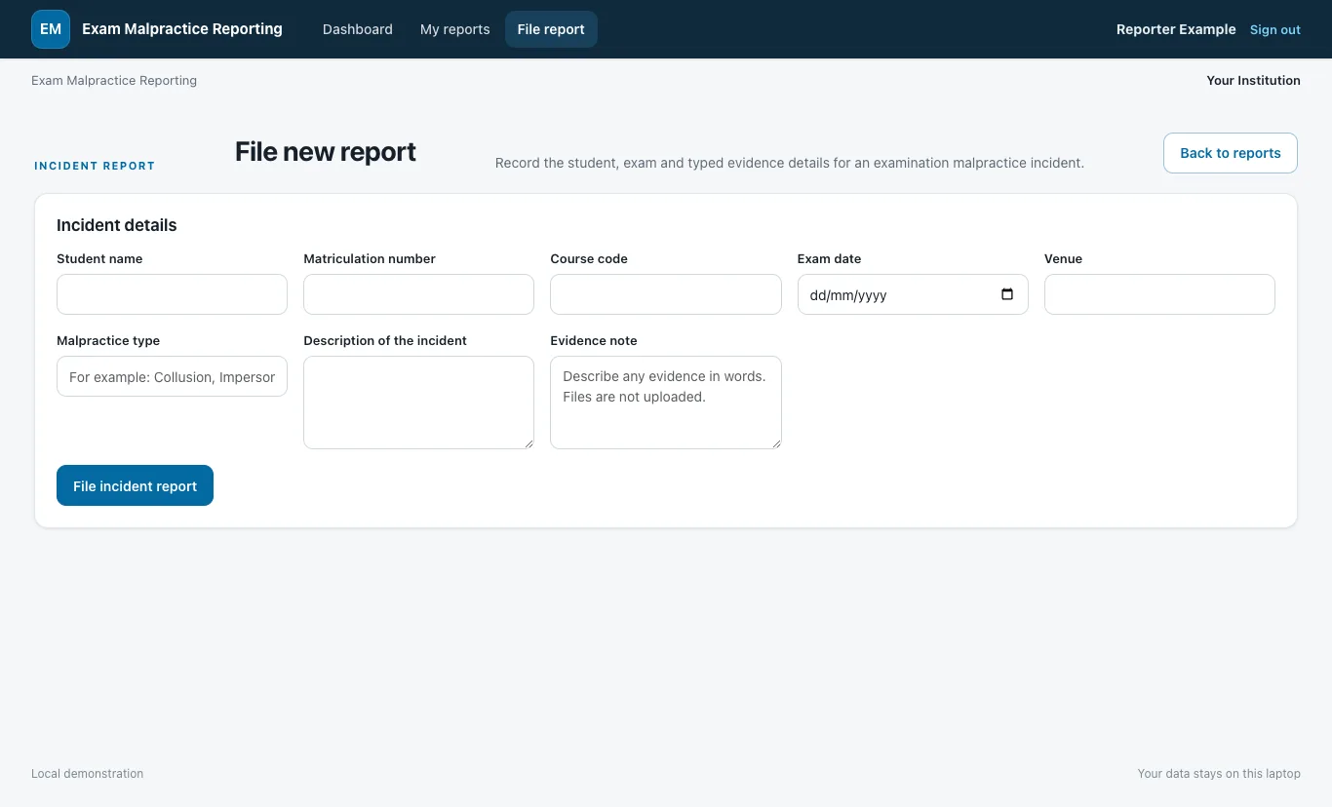This screenshot has height=807, width=1332.
Task: Select the File report nav tab
Action: (551, 29)
